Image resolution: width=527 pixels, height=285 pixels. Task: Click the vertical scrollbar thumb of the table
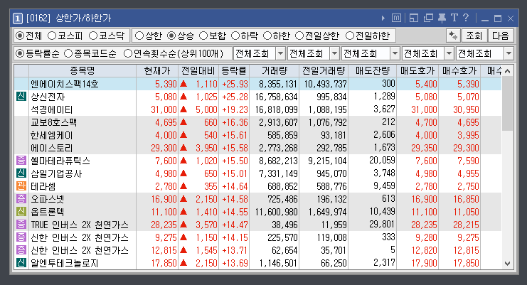point(508,103)
